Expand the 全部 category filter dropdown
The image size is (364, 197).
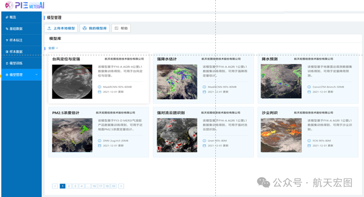point(53,48)
